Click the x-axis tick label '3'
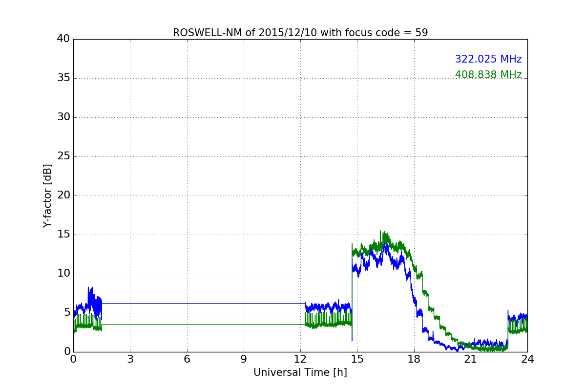Screen dimensions: 586x391 pos(130,359)
